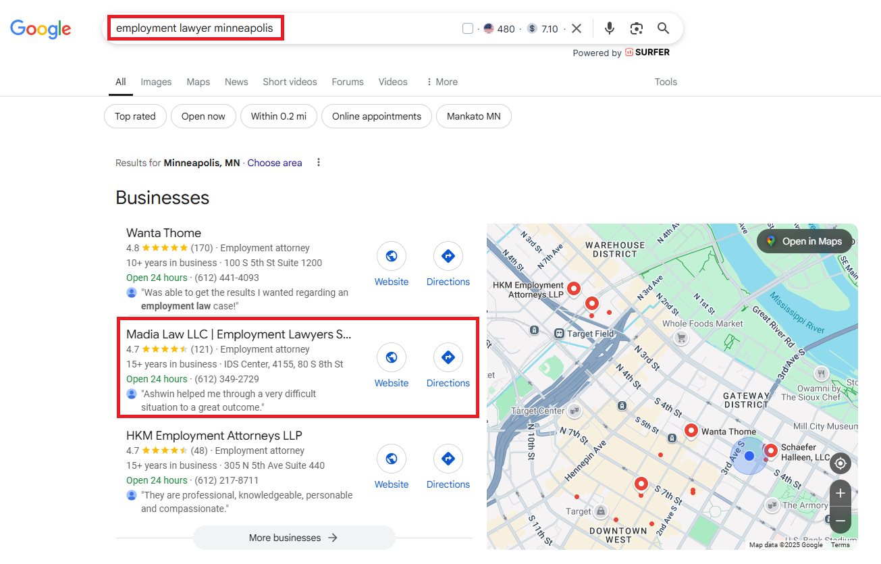Click the magnifying glass search icon
Screen dimensions: 881x564
pos(664,28)
